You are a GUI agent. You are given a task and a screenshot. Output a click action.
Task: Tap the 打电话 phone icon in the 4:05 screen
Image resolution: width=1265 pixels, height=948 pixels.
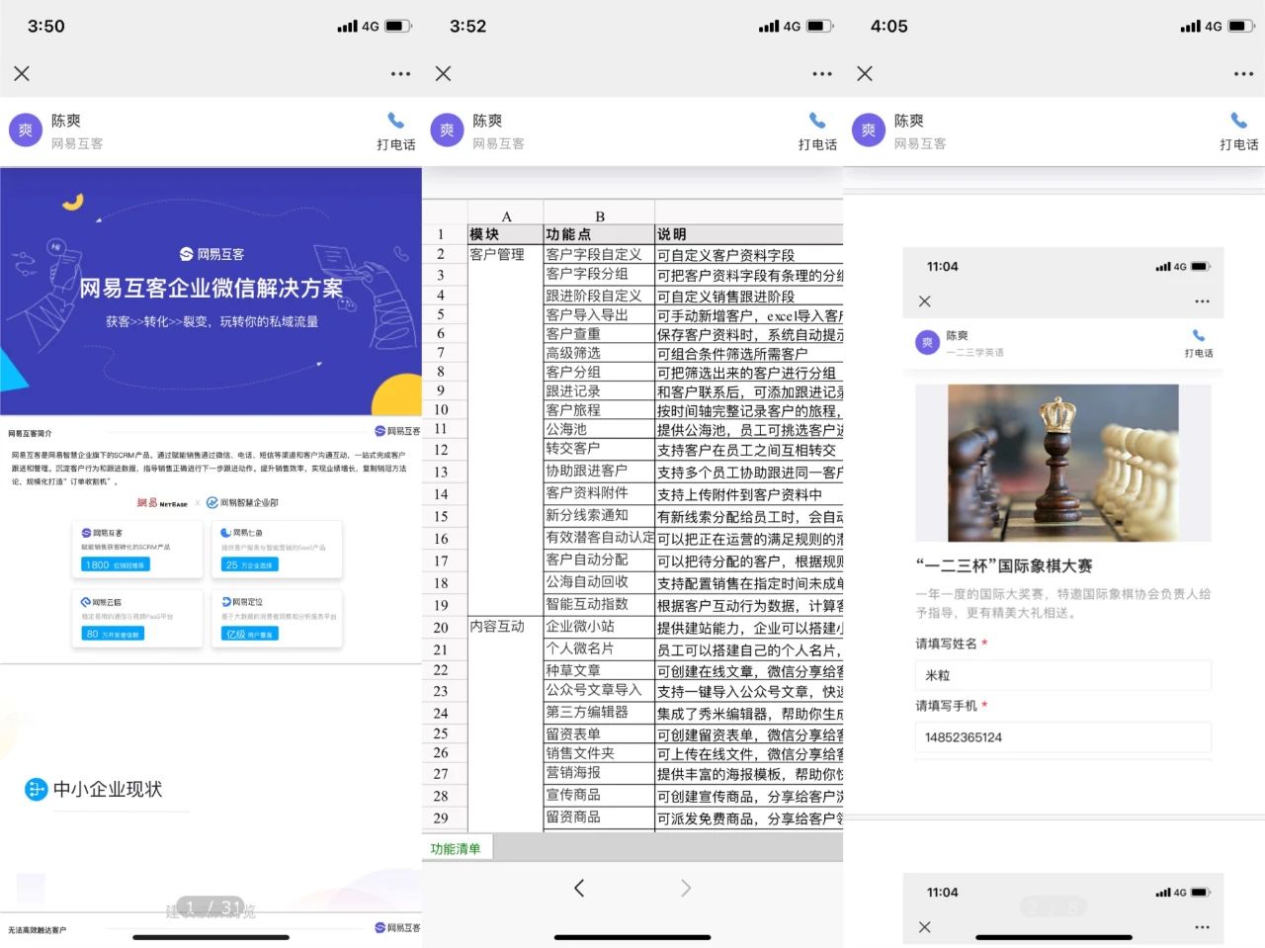[1238, 121]
